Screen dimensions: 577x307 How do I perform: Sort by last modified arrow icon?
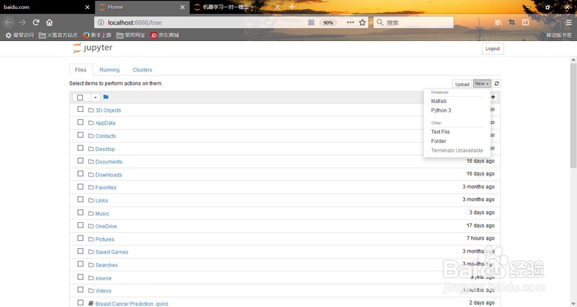point(493,97)
